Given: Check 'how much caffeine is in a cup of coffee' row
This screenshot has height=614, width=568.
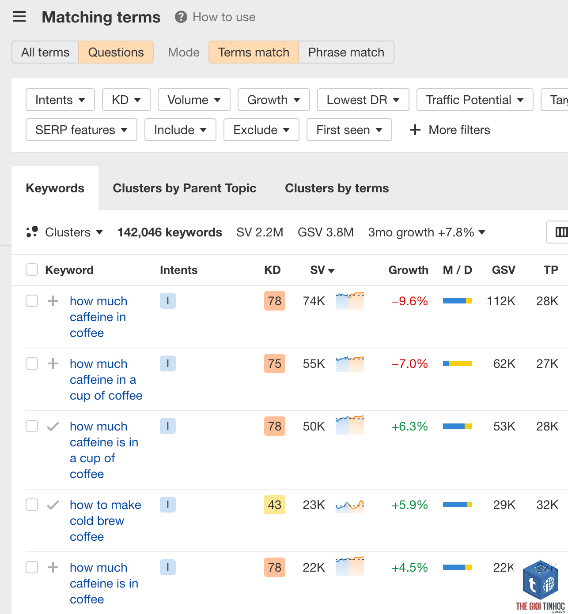Looking at the screenshot, I should [x=32, y=426].
